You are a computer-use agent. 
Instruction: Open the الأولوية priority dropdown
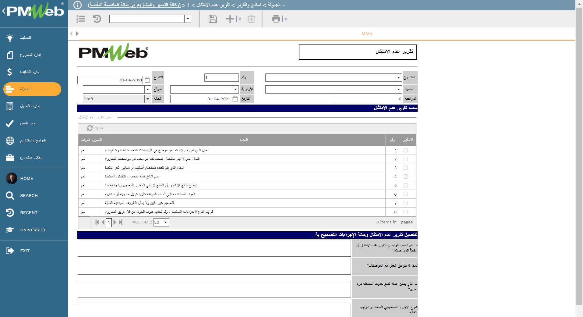point(235,89)
